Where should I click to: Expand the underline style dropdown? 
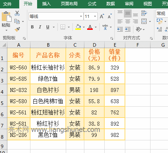54,27
